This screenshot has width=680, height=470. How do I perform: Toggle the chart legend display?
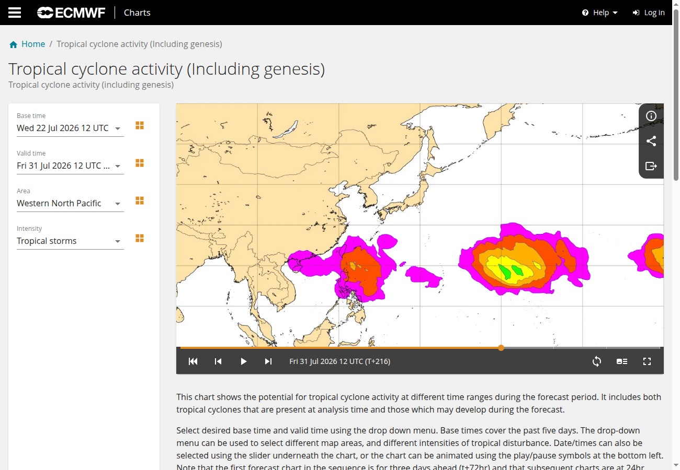coord(622,361)
